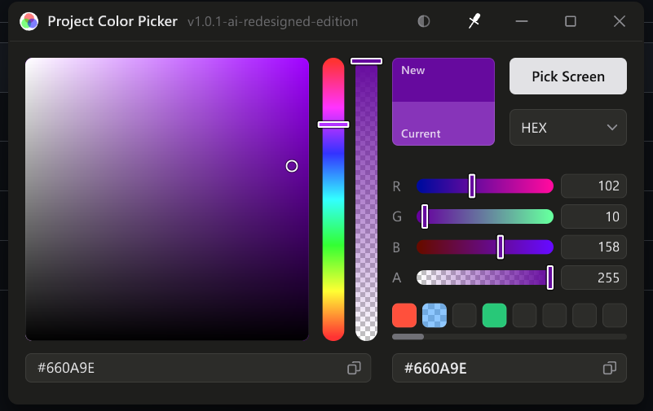Click the empty swatch between the blue and green swatches
The height and width of the screenshot is (411, 653).
tap(465, 316)
